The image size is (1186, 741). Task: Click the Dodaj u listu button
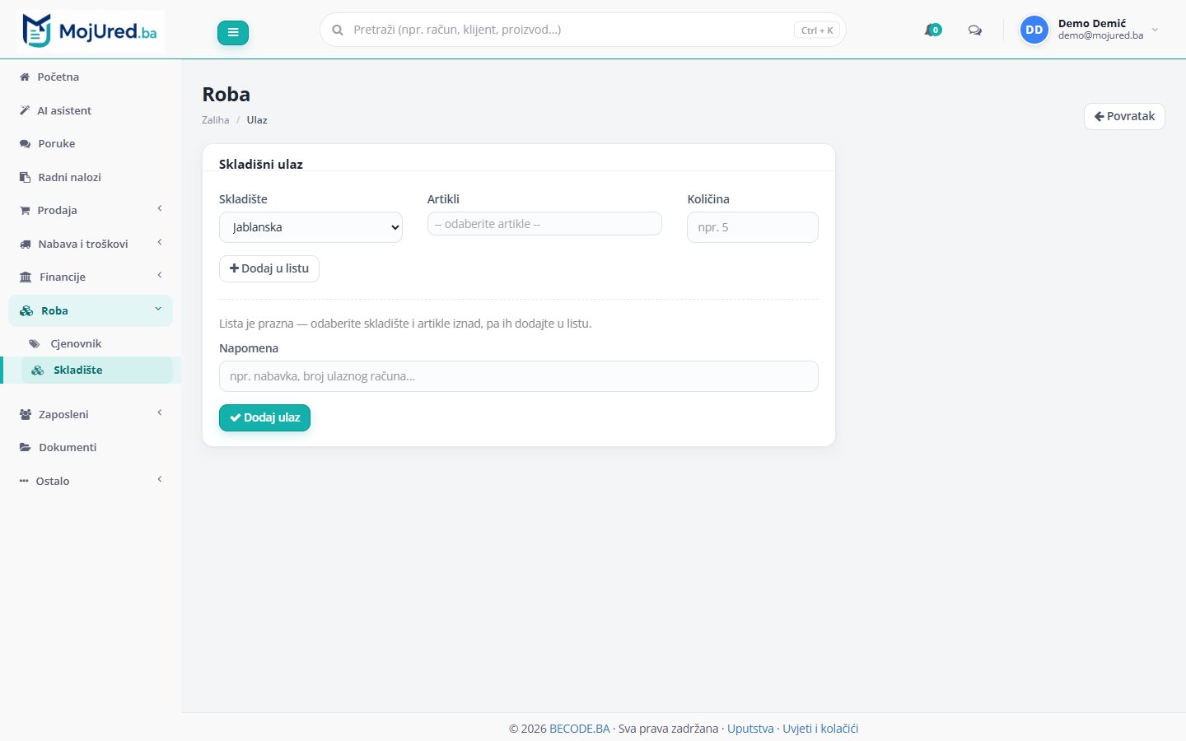click(269, 268)
